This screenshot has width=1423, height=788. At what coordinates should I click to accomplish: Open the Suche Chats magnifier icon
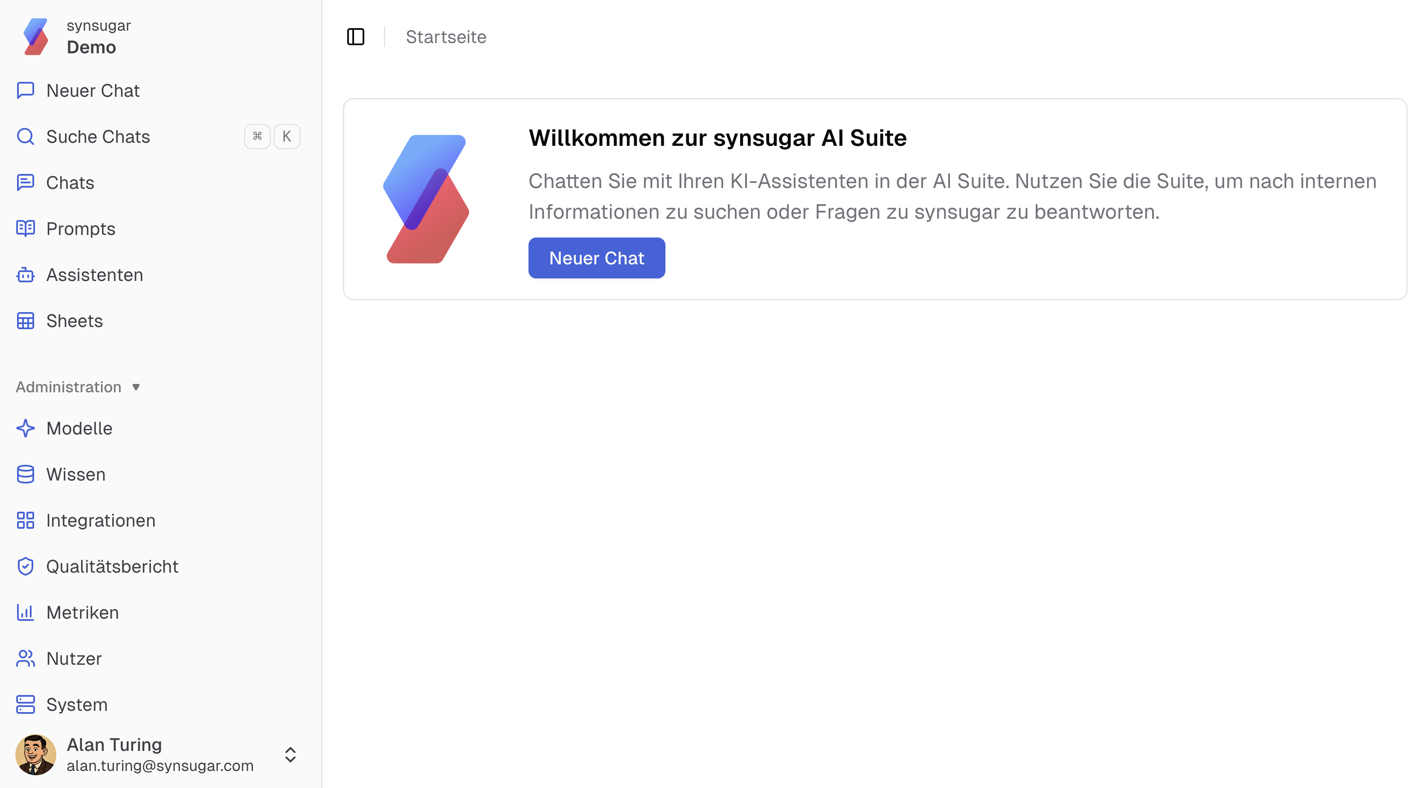click(x=26, y=136)
